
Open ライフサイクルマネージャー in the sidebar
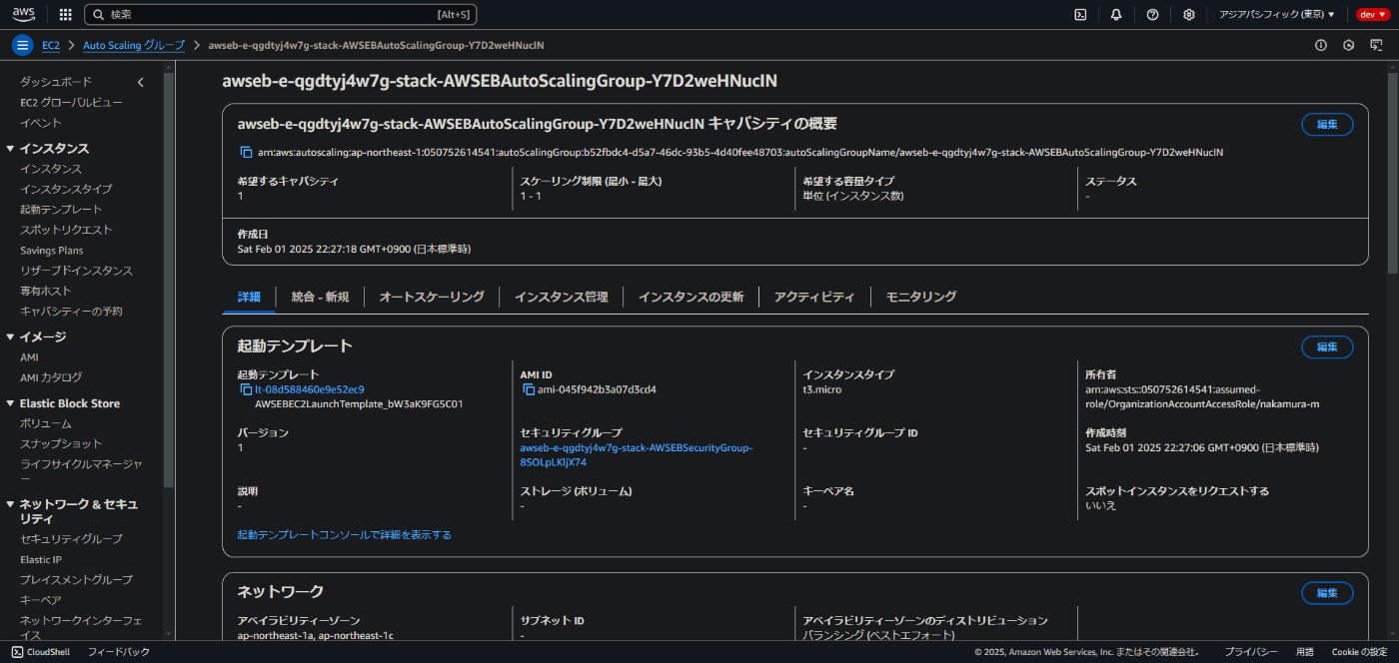tap(81, 471)
